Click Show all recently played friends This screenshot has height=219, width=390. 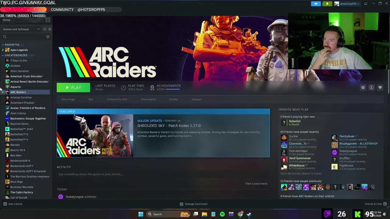point(300,173)
